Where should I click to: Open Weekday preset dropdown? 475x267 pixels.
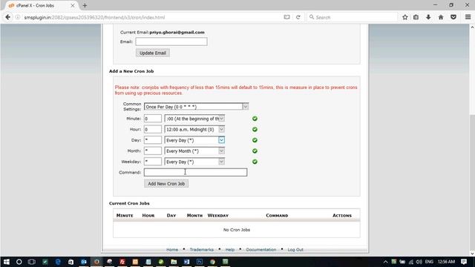point(194,162)
